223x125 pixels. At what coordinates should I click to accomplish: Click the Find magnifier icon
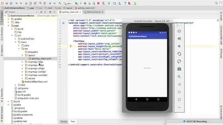pos(40,3)
